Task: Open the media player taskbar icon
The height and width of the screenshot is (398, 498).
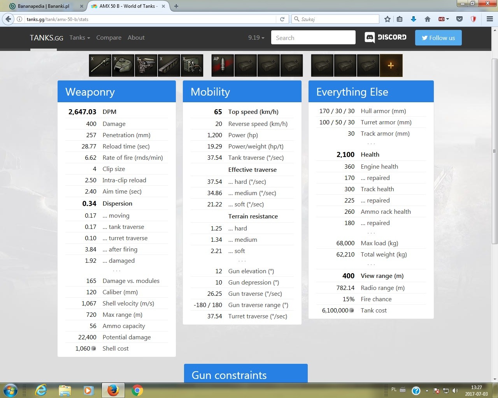Action: coord(89,390)
